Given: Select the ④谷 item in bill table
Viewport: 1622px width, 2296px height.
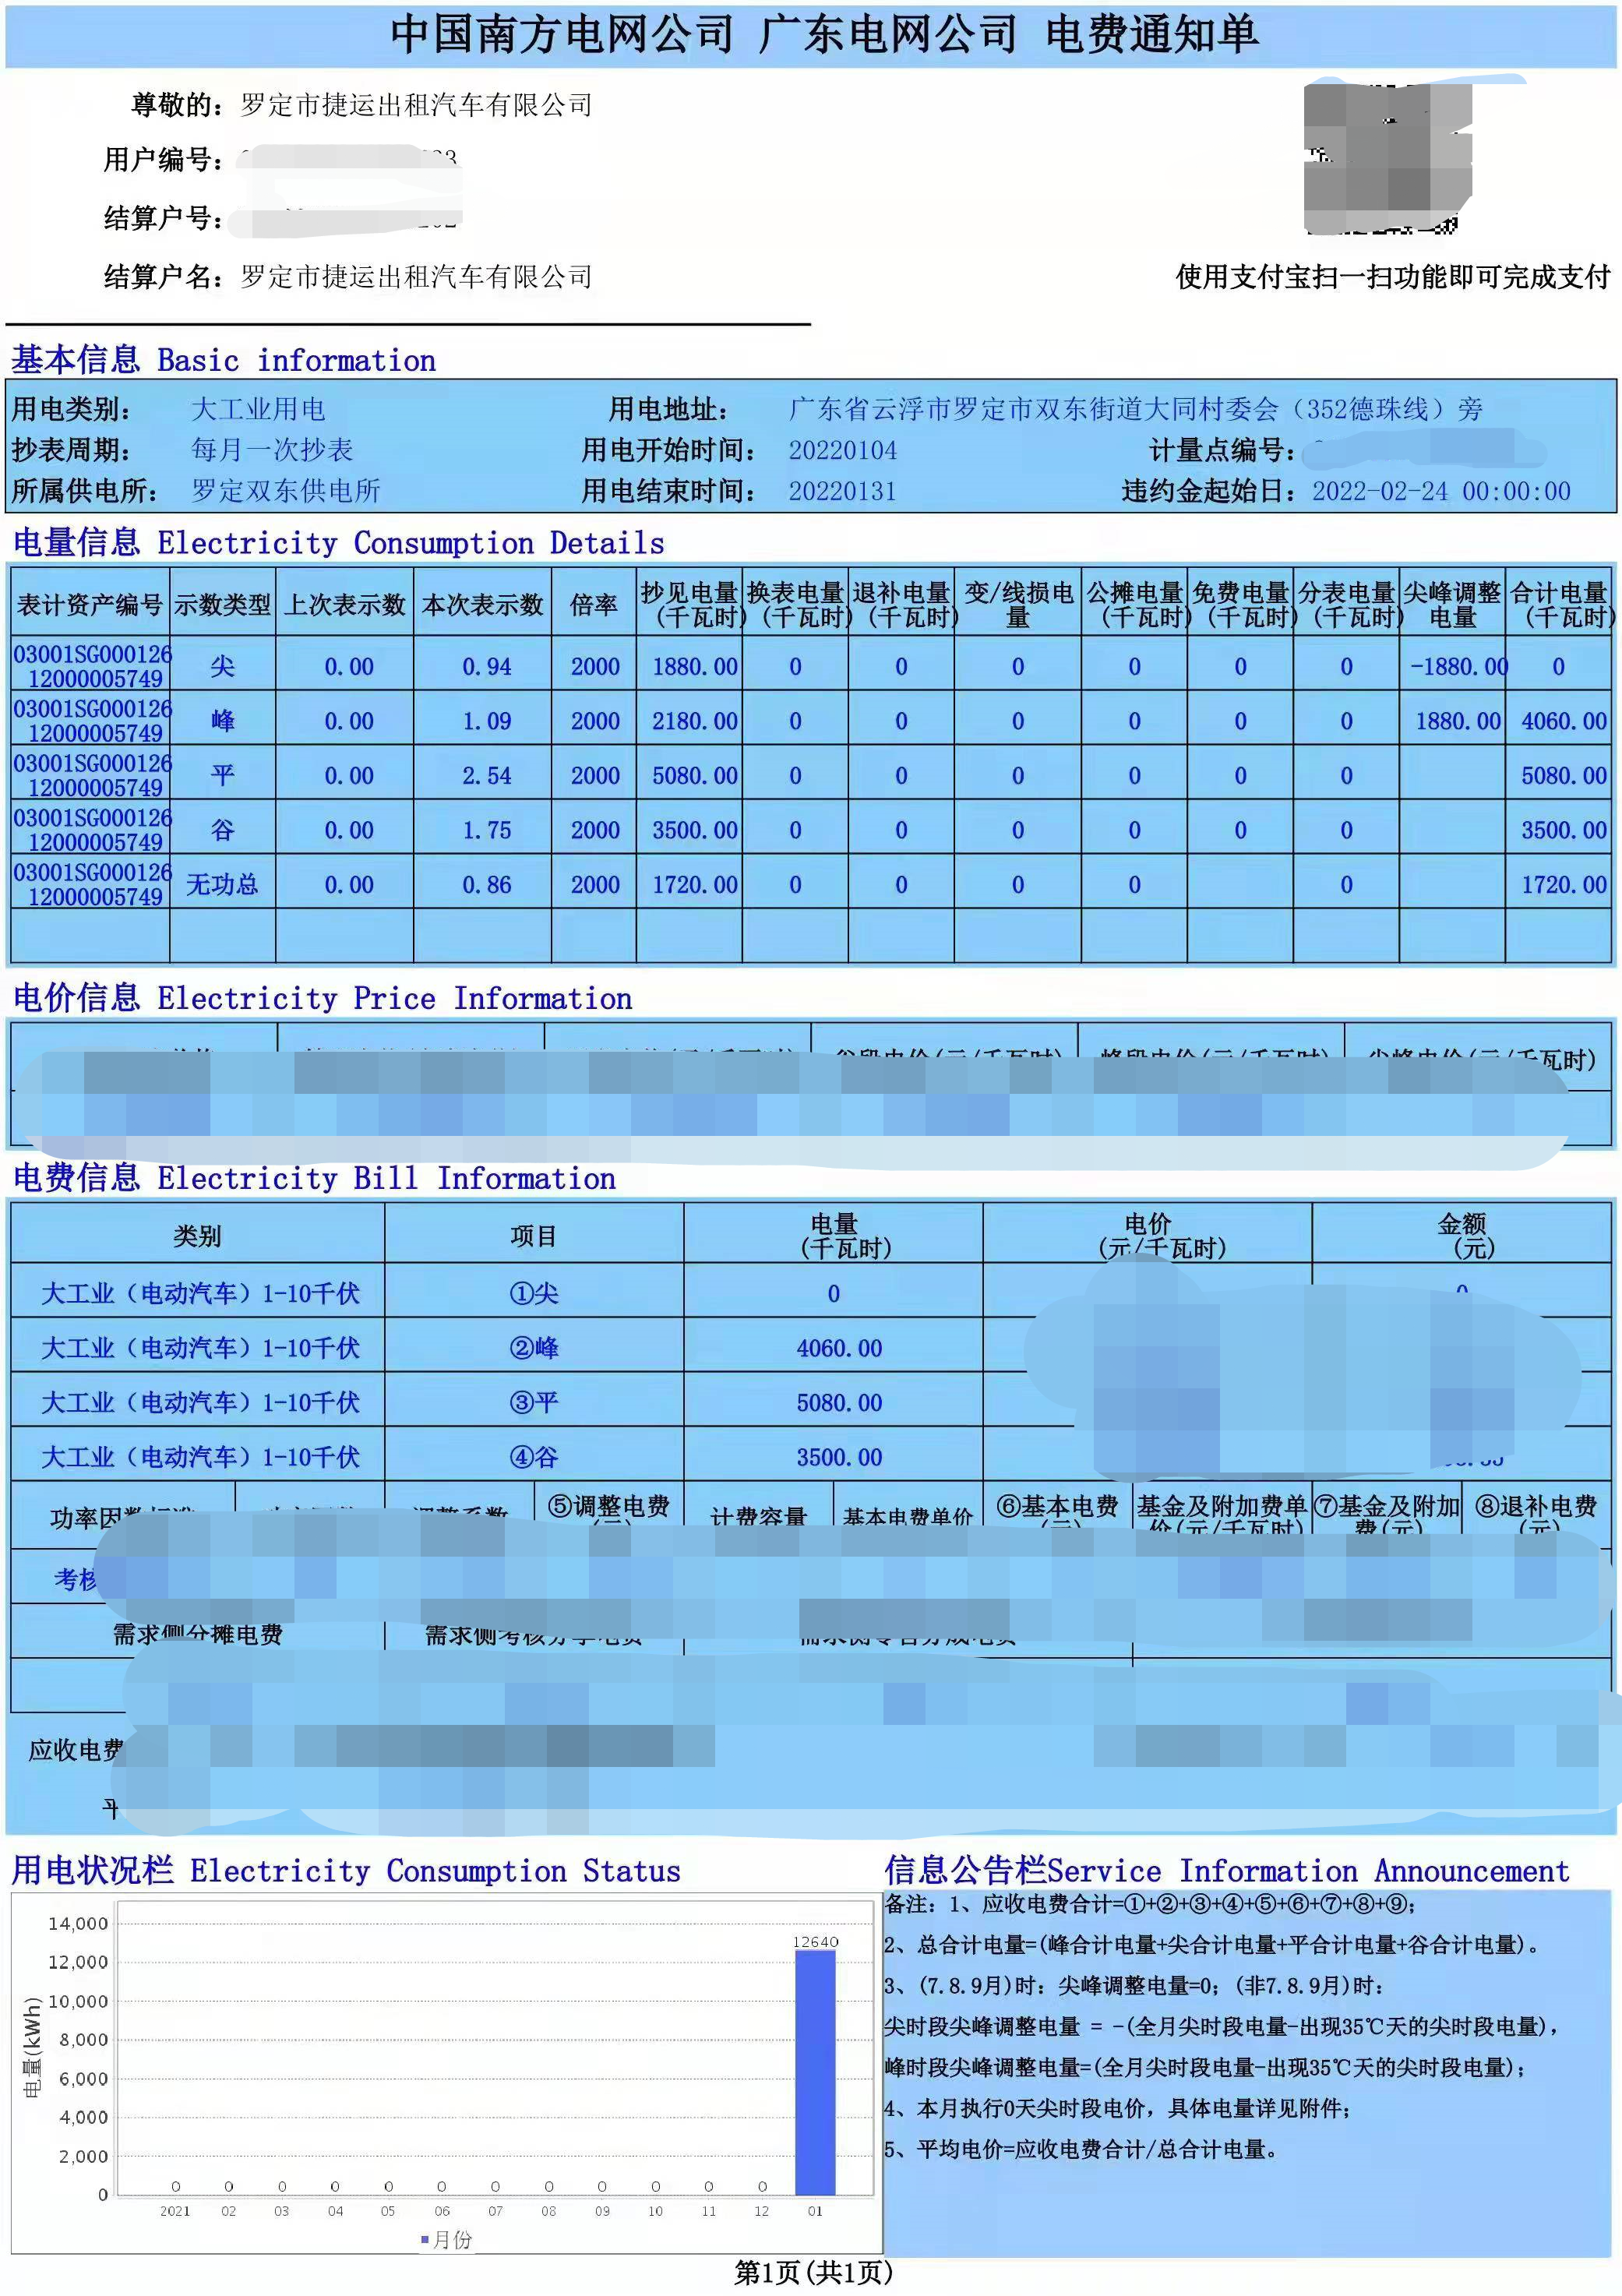Looking at the screenshot, I should tap(534, 1457).
